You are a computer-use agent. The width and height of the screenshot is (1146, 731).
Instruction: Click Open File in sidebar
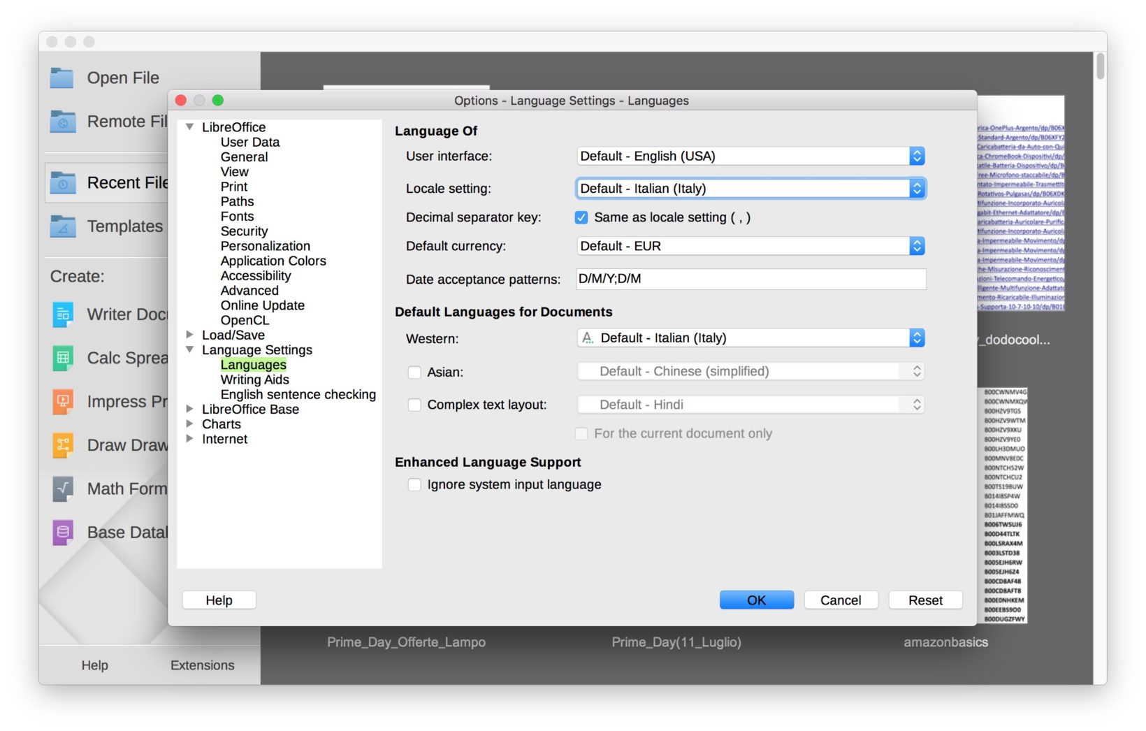point(123,78)
